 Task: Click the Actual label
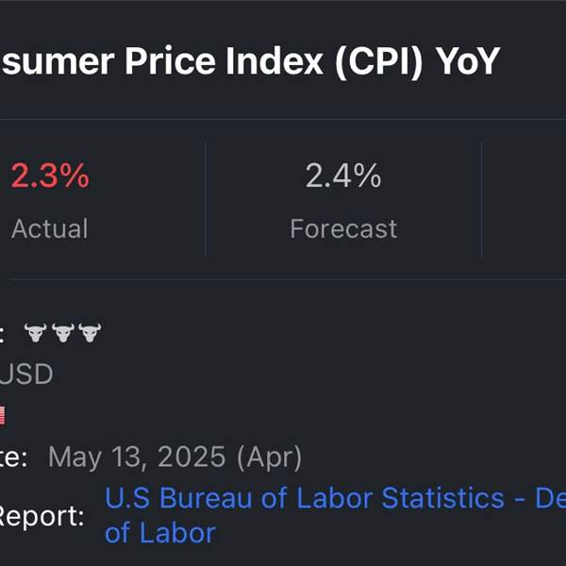(x=50, y=228)
